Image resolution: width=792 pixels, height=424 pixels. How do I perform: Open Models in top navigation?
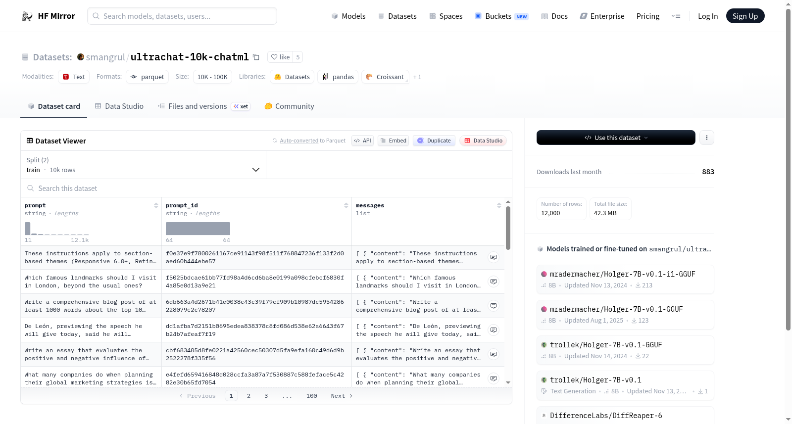point(348,16)
